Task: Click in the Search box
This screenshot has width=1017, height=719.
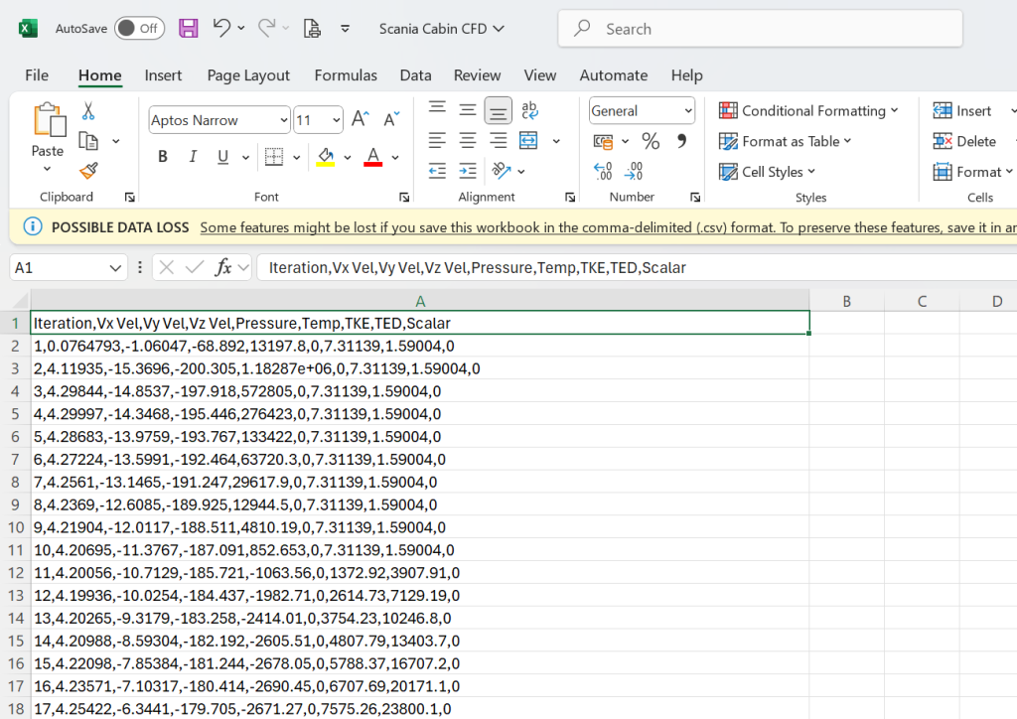Action: (760, 29)
